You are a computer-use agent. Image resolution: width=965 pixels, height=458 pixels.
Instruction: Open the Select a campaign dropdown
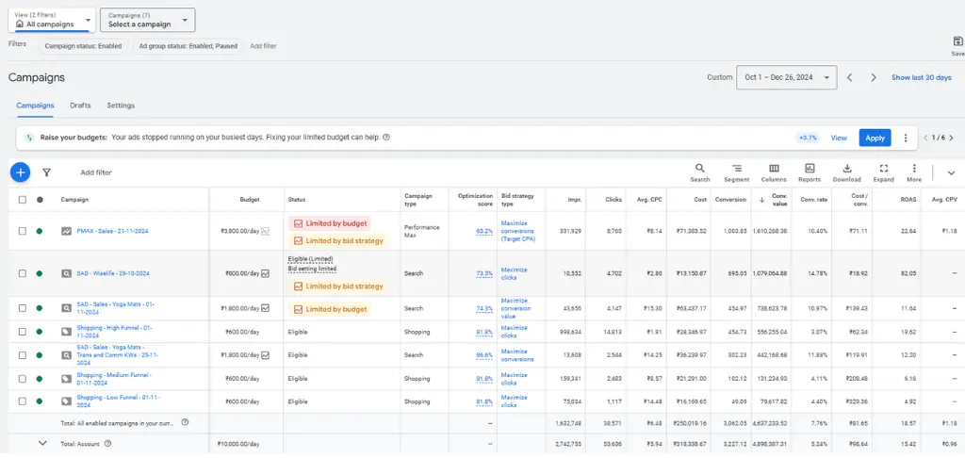[148, 20]
